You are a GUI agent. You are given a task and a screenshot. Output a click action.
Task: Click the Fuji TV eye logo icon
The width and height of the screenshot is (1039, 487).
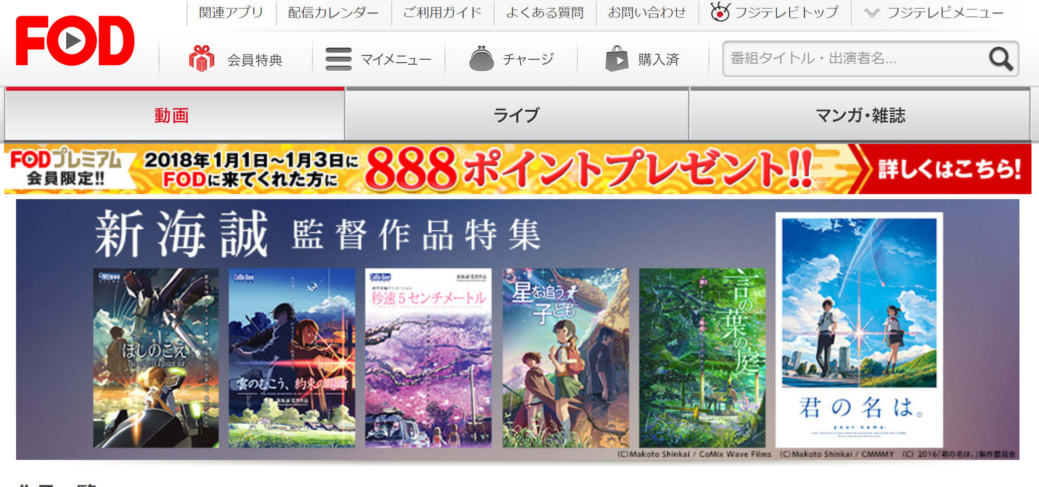click(720, 12)
